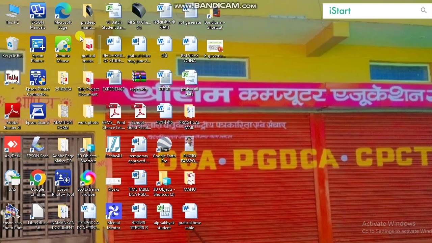Image resolution: width=432 pixels, height=243 pixels.
Task: Launch Mental Mentor app
Action: [114, 217]
